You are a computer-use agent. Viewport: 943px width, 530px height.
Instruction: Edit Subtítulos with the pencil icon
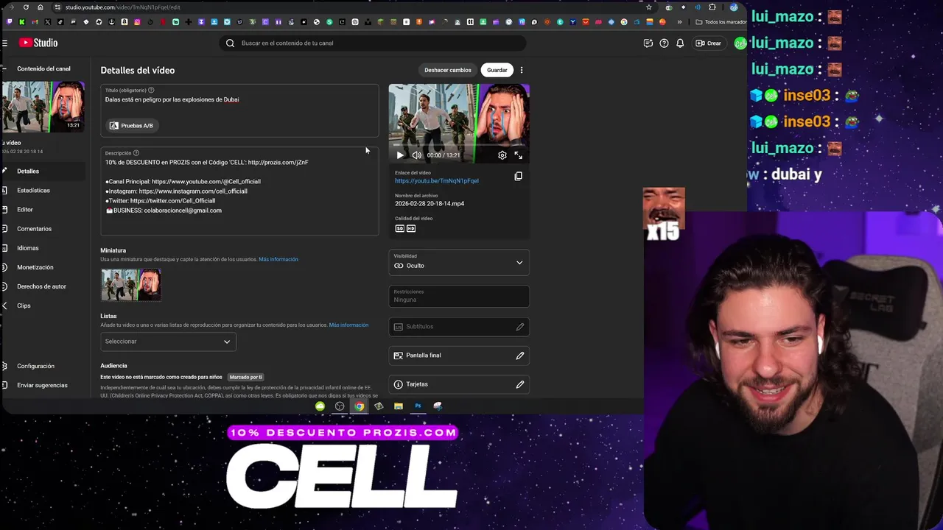(x=520, y=327)
